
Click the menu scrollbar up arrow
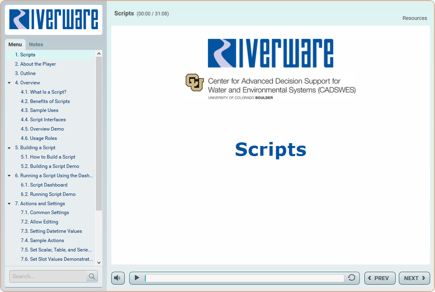99,54
